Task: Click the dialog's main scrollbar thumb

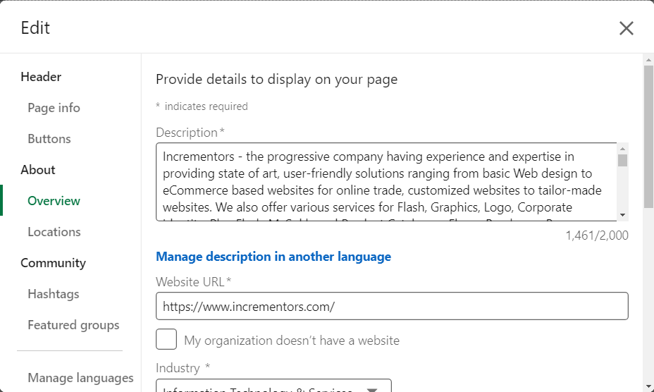Action: [648, 137]
